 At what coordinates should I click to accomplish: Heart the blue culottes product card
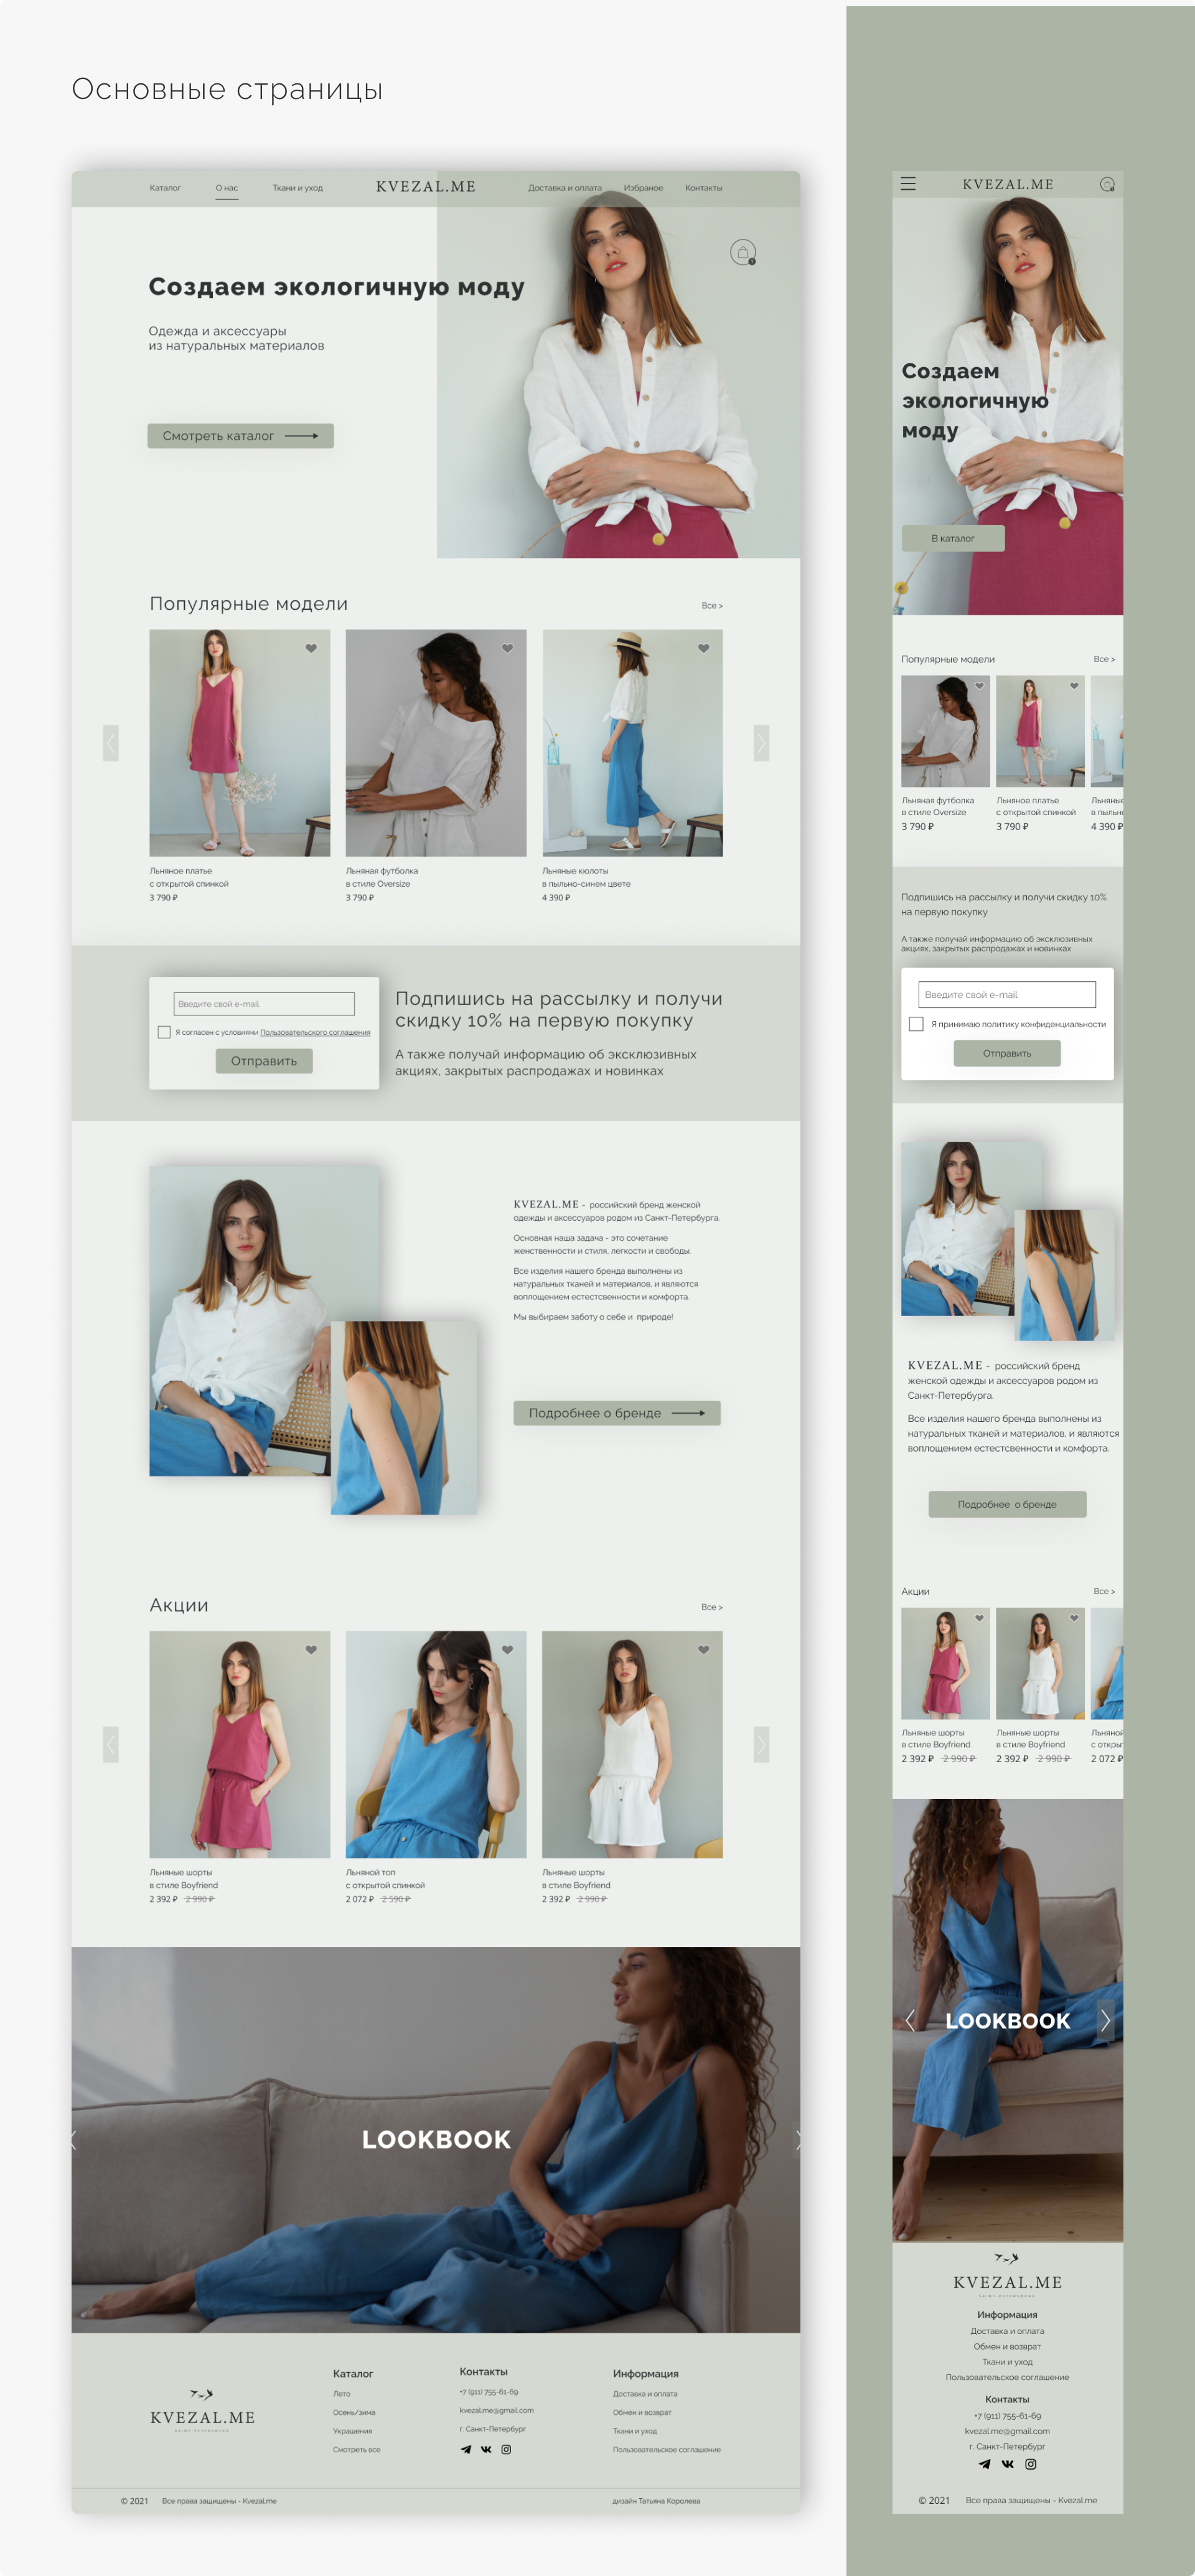pos(704,648)
